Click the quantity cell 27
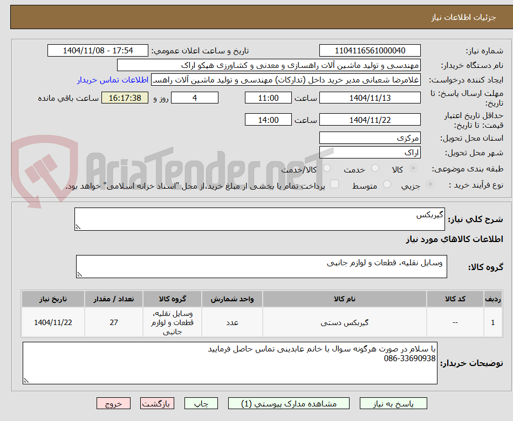The width and height of the screenshot is (513, 421). tap(113, 322)
